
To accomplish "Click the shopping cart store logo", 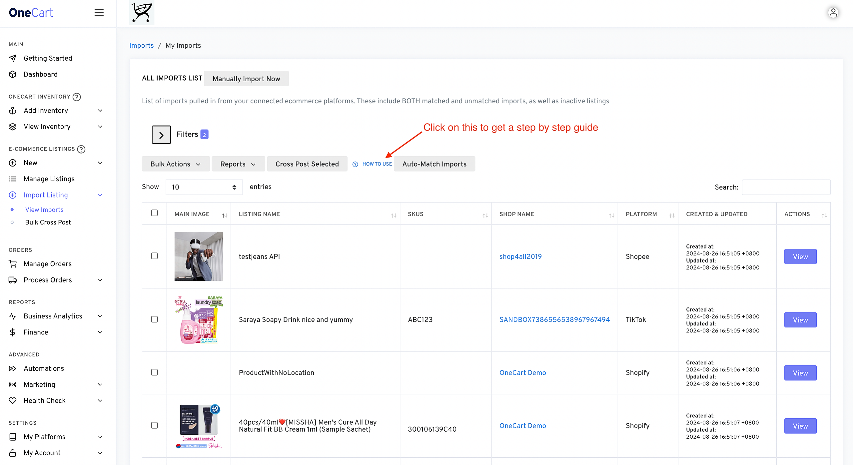I will click(142, 13).
